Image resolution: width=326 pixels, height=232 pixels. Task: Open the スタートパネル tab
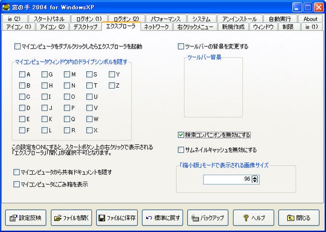click(x=49, y=19)
